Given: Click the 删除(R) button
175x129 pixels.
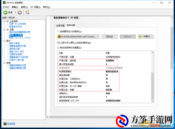Looking at the screenshot, I should [x=128, y=37].
